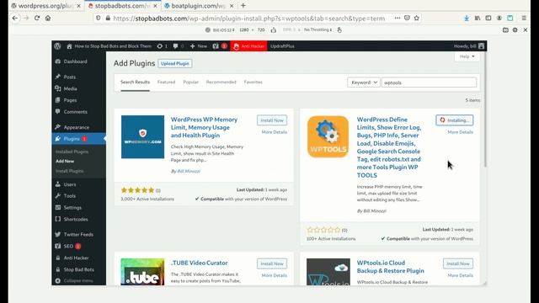Click the New content item in admin bar
539x303 pixels.
(x=199, y=46)
